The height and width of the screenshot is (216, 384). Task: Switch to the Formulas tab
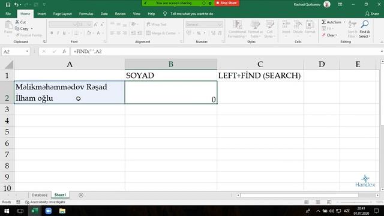tap(86, 14)
